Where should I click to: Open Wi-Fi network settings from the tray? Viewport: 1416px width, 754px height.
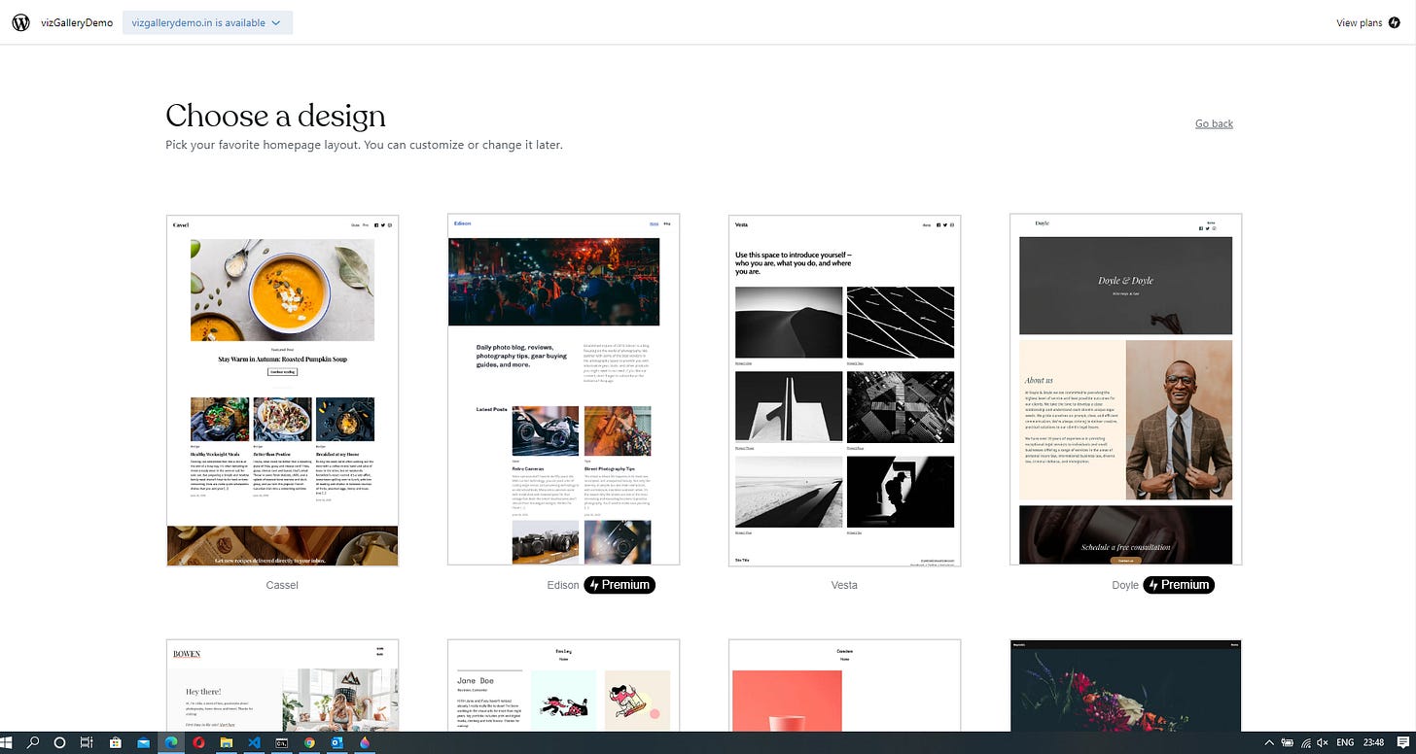1305,742
